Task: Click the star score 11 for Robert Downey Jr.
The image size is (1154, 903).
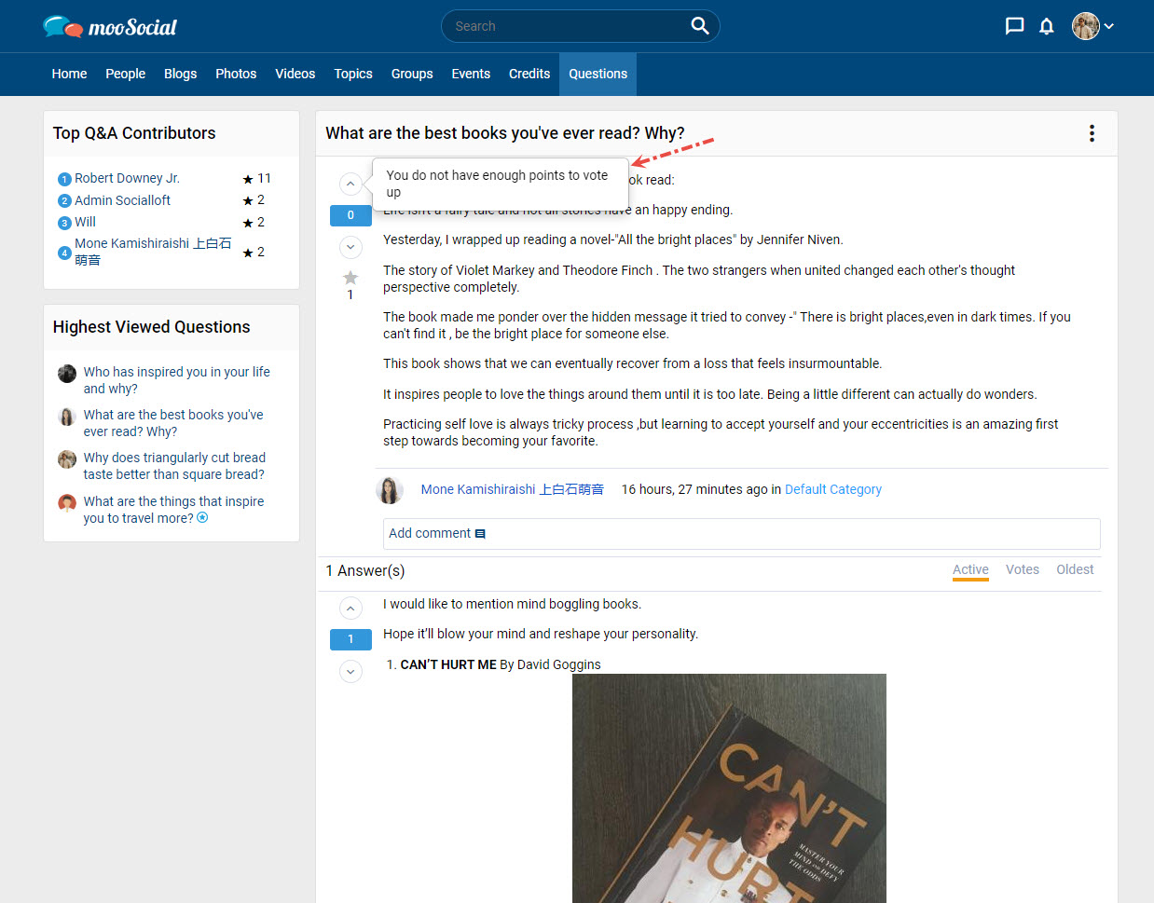Action: point(256,178)
